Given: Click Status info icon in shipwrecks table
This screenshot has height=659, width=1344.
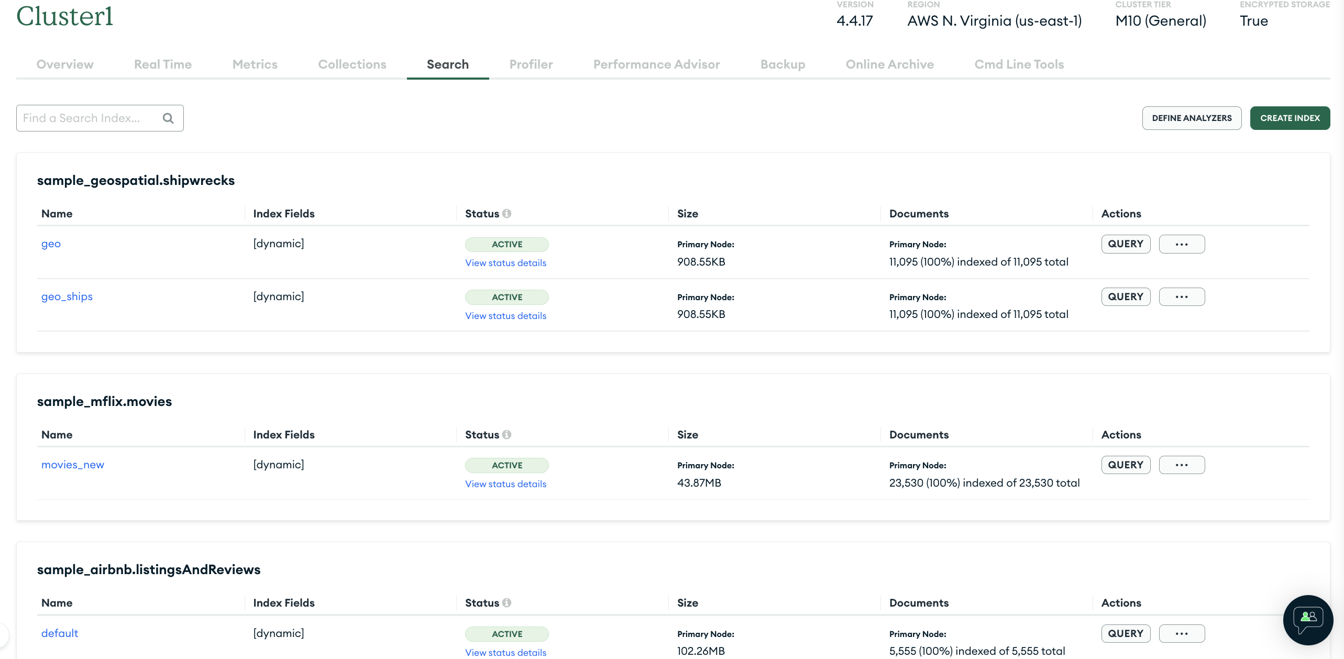Looking at the screenshot, I should tap(506, 214).
